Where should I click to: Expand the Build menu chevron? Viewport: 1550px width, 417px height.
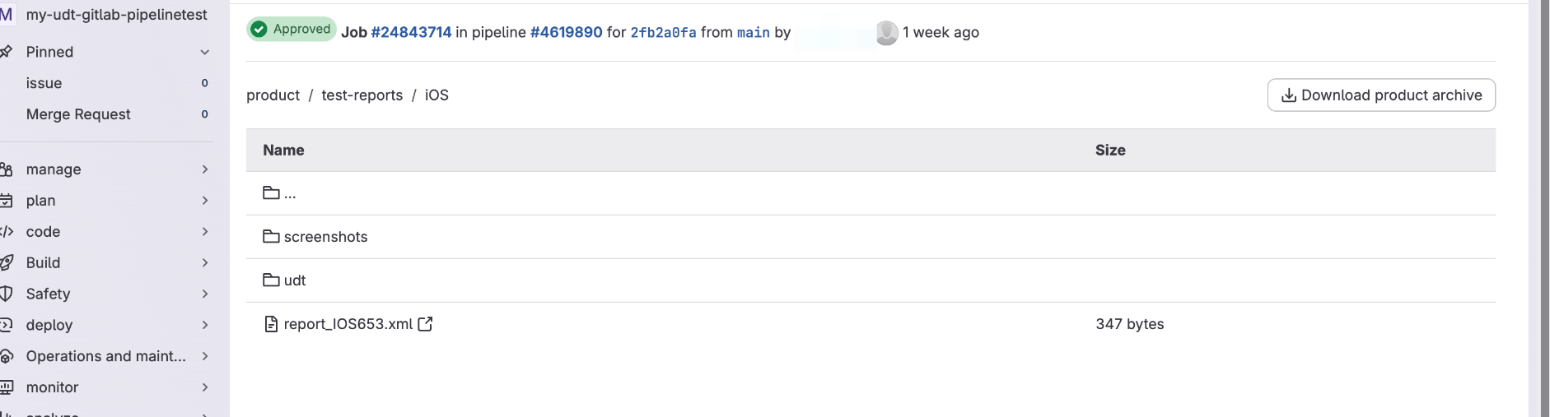point(205,263)
